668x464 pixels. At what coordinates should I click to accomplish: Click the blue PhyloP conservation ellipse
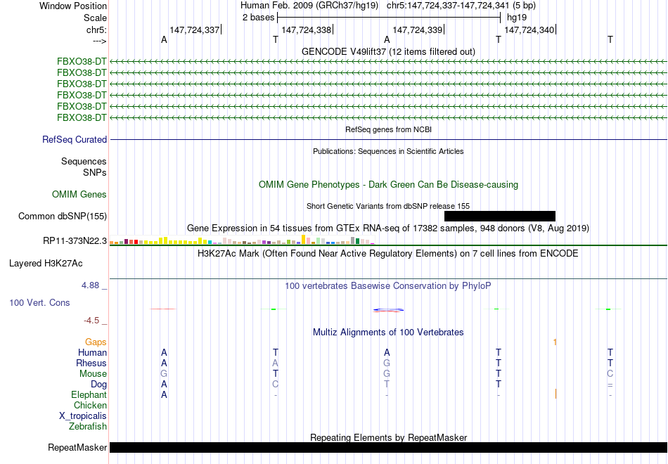click(388, 310)
